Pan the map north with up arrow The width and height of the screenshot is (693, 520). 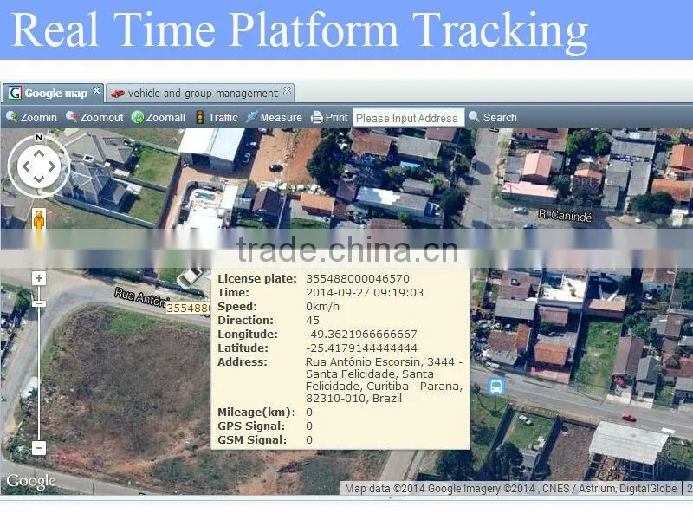(39, 153)
